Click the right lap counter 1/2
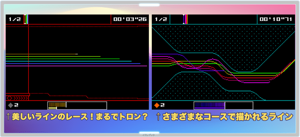Image resolution: width=300 pixels, height=137 pixels. point(161,19)
